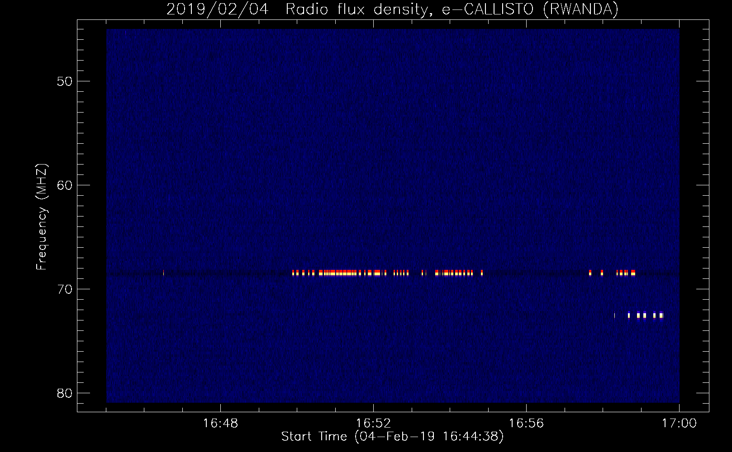The width and height of the screenshot is (732, 452).
Task: Click the 16:48 time tick label
Action: click(x=220, y=424)
